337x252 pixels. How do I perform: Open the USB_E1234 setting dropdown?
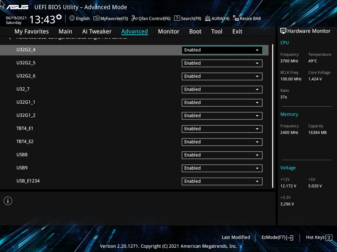[222, 181]
